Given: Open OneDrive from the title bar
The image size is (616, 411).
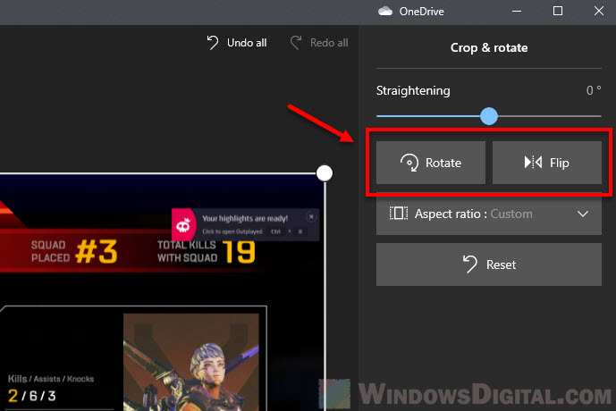Looking at the screenshot, I should (x=411, y=12).
